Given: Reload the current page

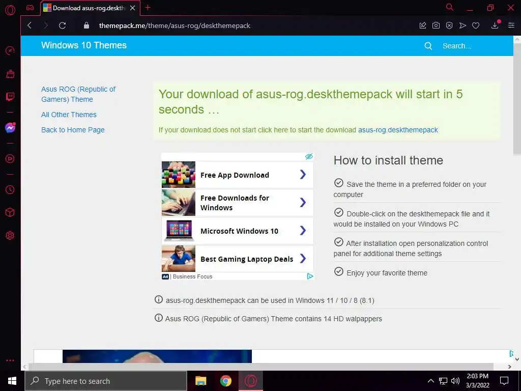Looking at the screenshot, I should click(63, 25).
